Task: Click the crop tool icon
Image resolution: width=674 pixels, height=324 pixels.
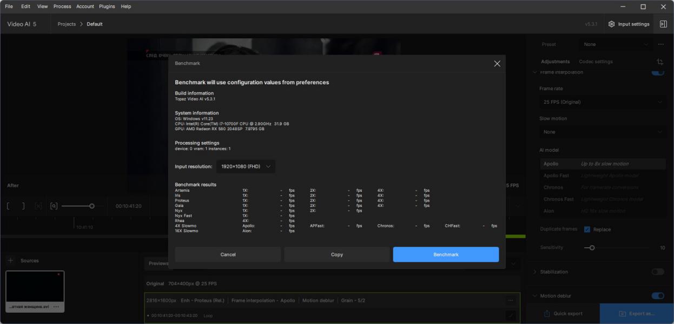Action: pyautogui.click(x=660, y=62)
